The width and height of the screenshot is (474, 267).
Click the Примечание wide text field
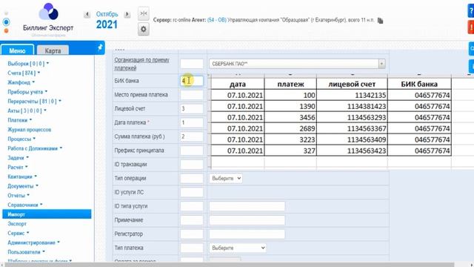pyautogui.click(x=247, y=220)
